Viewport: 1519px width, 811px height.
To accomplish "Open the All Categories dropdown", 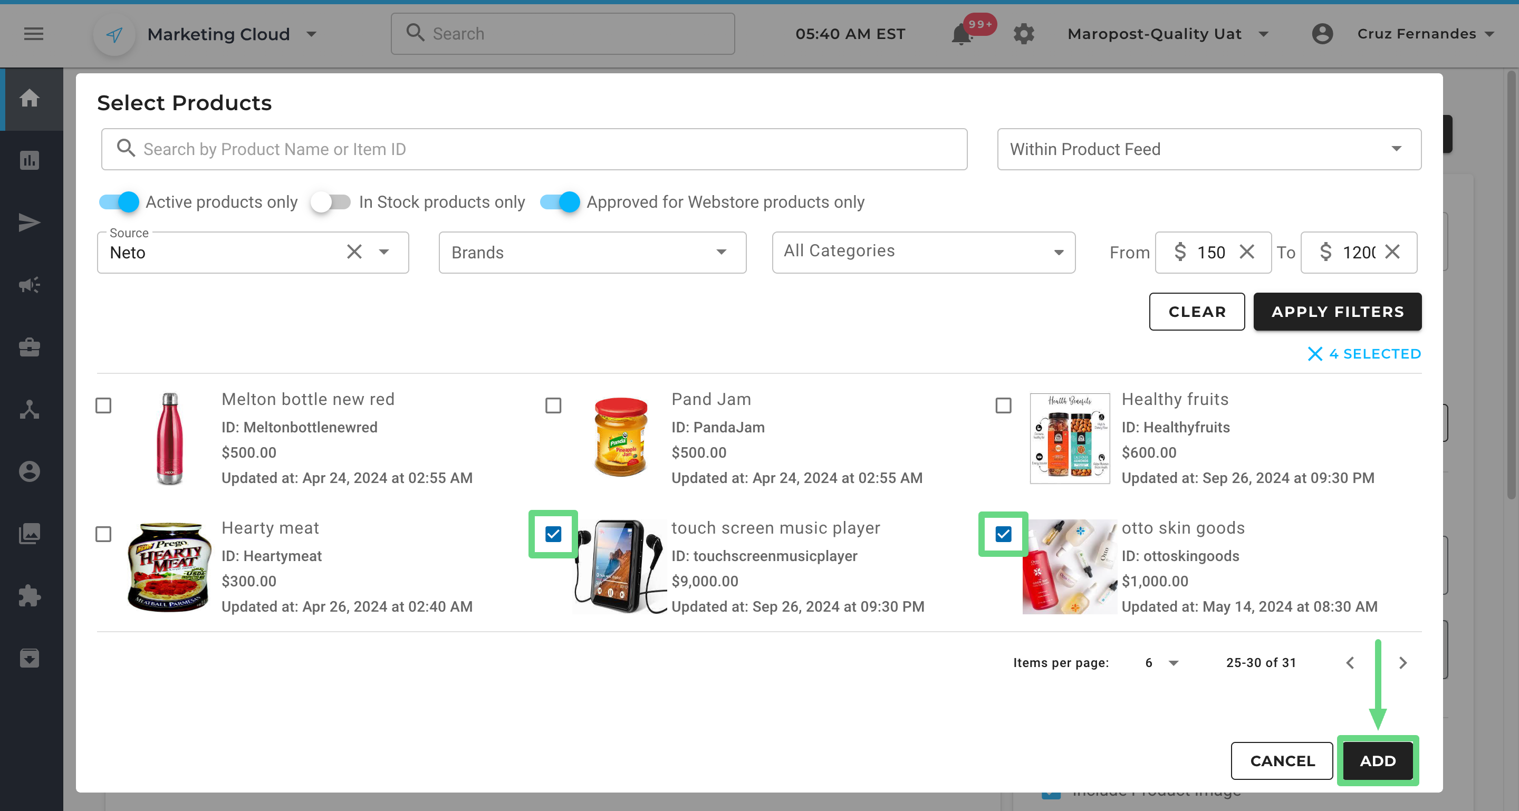I will (x=923, y=252).
